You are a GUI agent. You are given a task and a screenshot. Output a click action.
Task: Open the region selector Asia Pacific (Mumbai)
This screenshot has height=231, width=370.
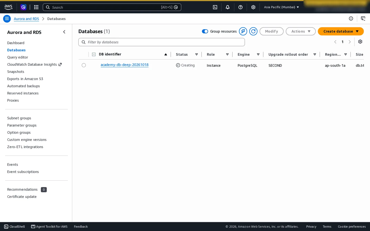coord(281,7)
